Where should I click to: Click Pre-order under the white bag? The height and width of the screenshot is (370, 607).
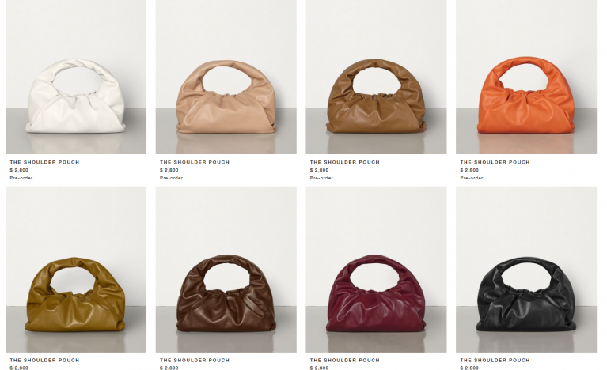click(x=21, y=178)
